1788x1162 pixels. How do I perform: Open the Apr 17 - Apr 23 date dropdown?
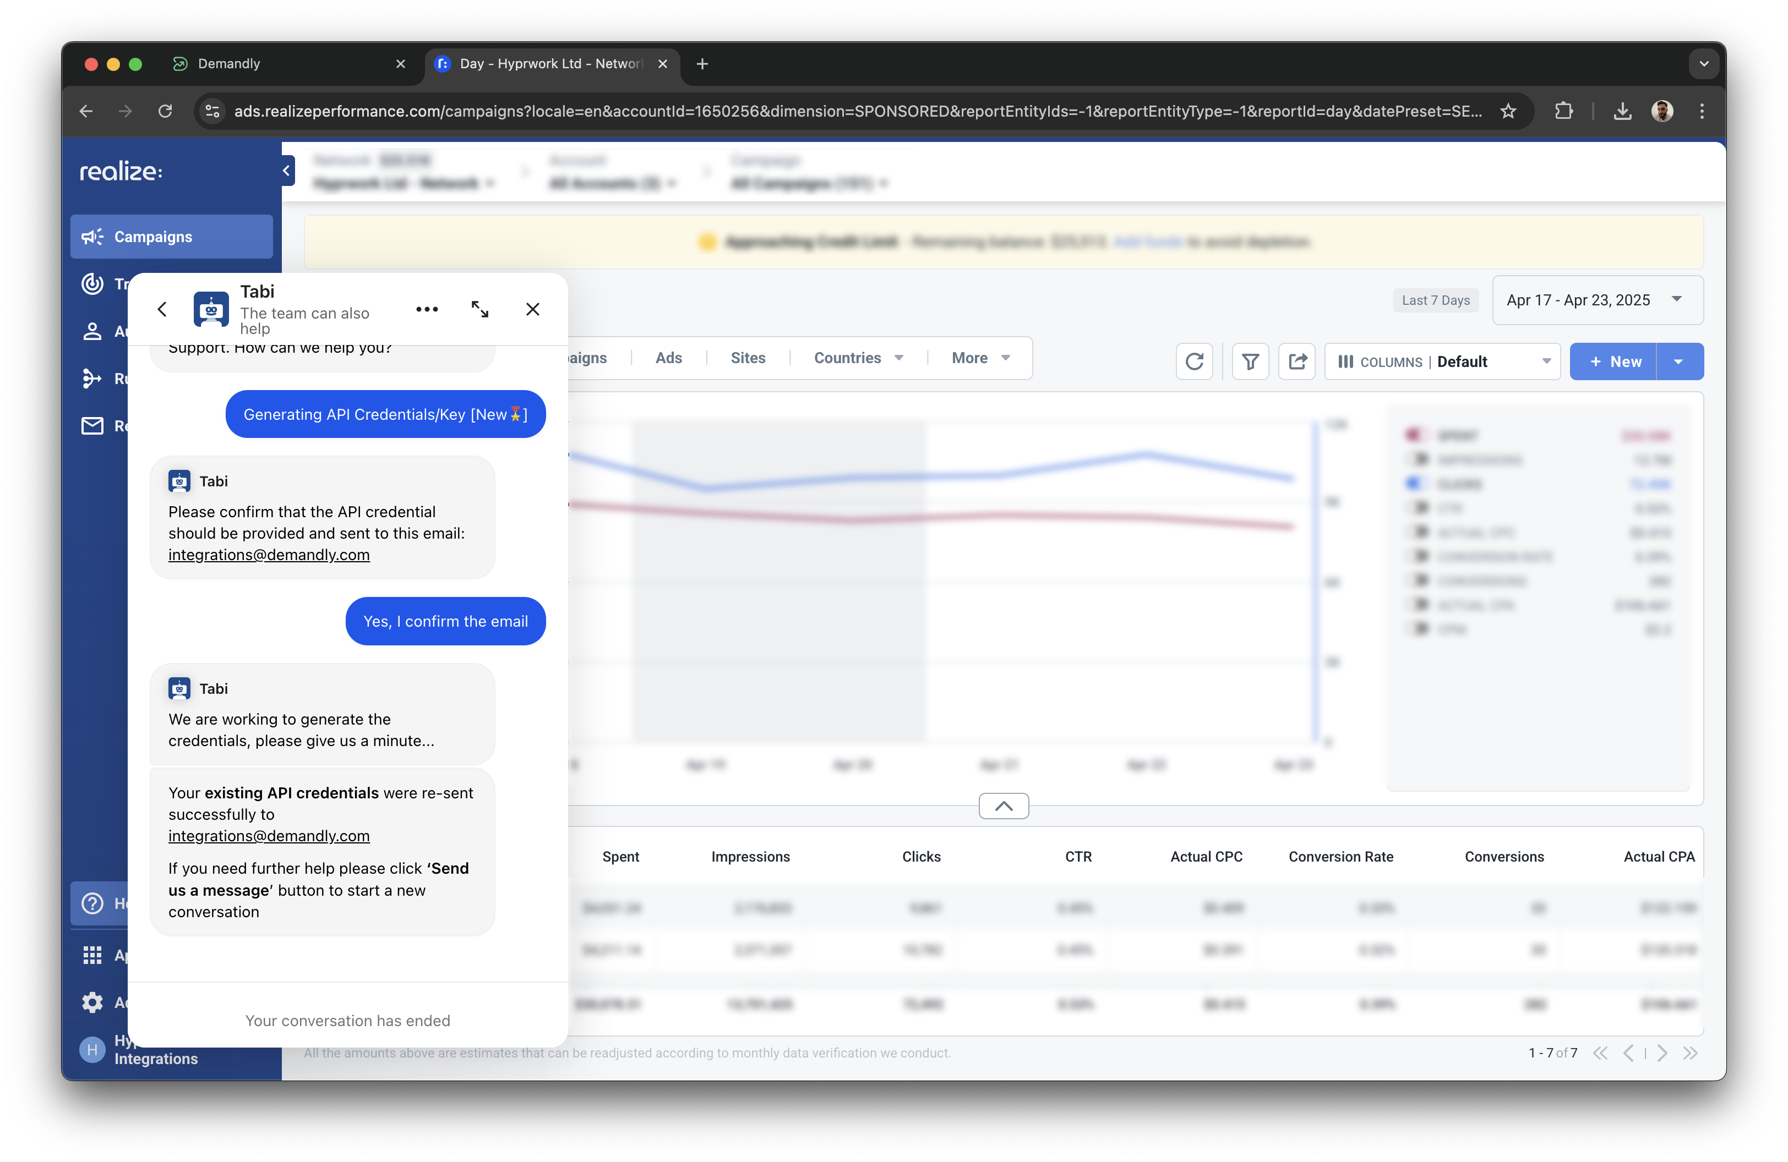1596,300
